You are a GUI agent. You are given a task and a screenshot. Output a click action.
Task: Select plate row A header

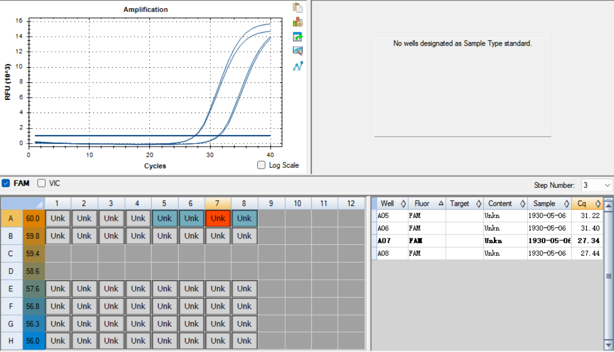click(11, 218)
